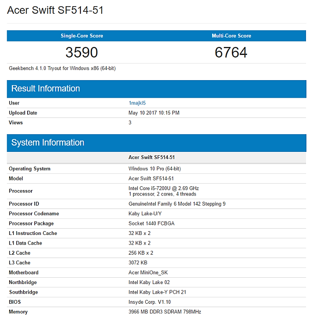The image size is (311, 318).
Task: Click the System Information section header
Action: [x=48, y=143]
